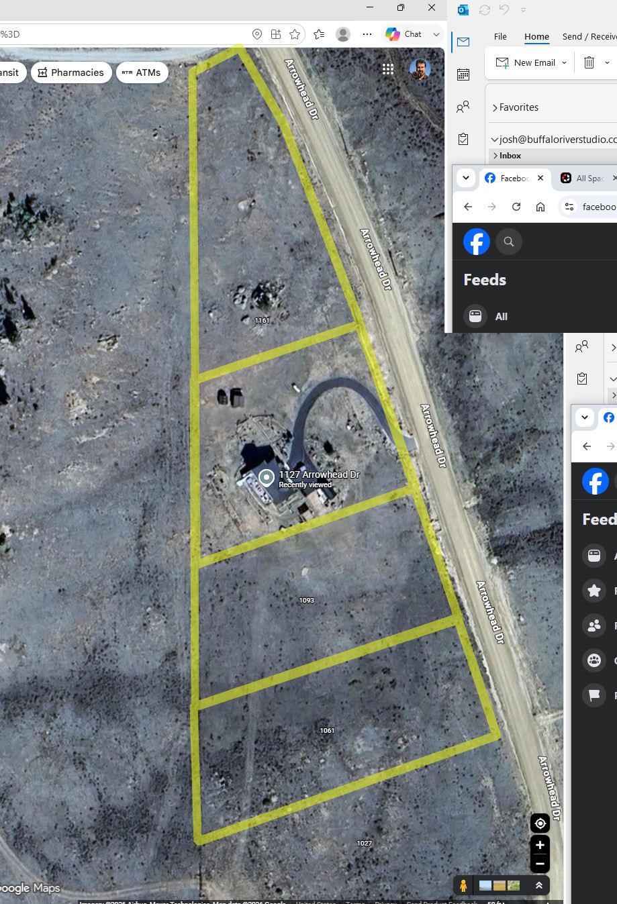The height and width of the screenshot is (904, 617).
Task: Open the Copilot Chat button in Edge
Action: click(x=404, y=34)
